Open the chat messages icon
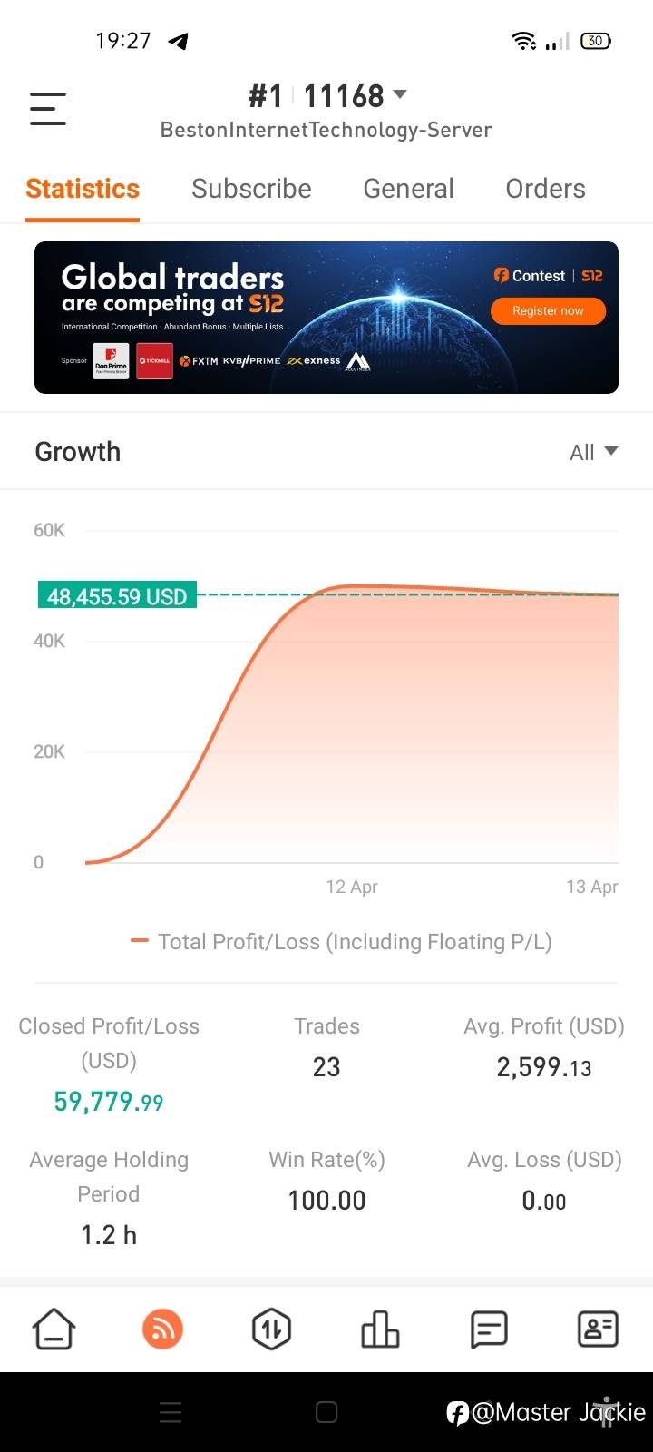Image resolution: width=653 pixels, height=1452 pixels. pyautogui.click(x=489, y=1329)
